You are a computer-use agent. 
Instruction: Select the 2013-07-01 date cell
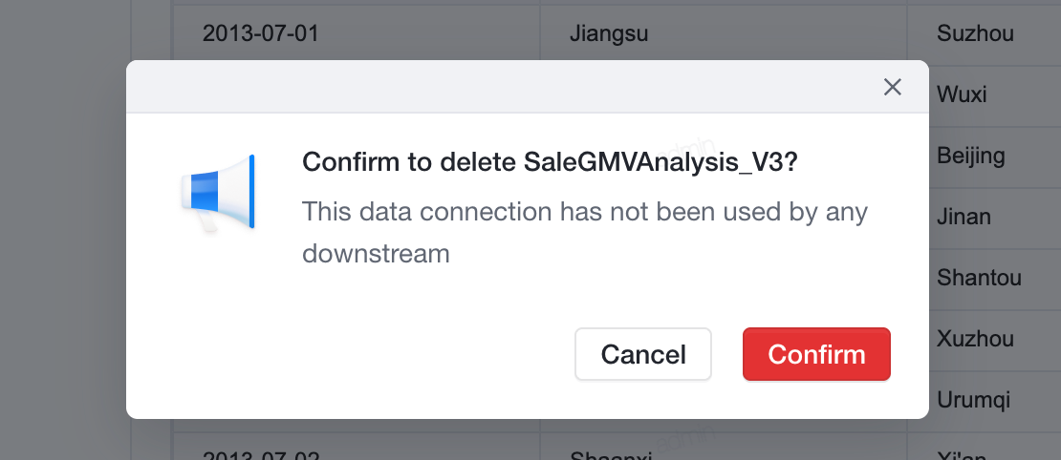(x=356, y=33)
